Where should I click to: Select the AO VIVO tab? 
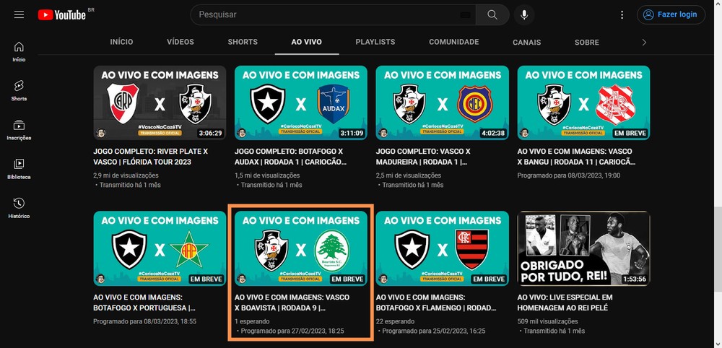[x=307, y=42]
